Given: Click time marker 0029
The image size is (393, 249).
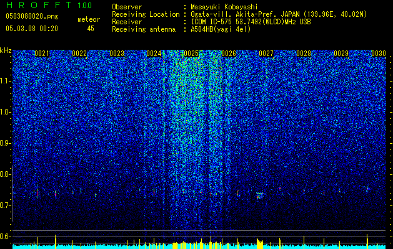Looking at the screenshot, I should point(341,54).
